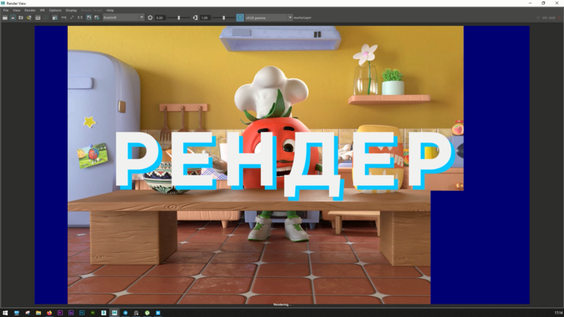Open File Explorer from the taskbar
This screenshot has width=564, height=317.
click(38, 313)
